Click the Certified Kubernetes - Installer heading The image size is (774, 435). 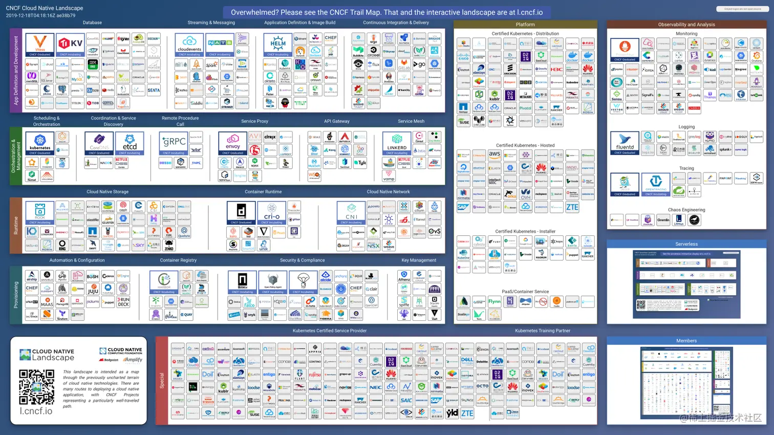coord(525,231)
